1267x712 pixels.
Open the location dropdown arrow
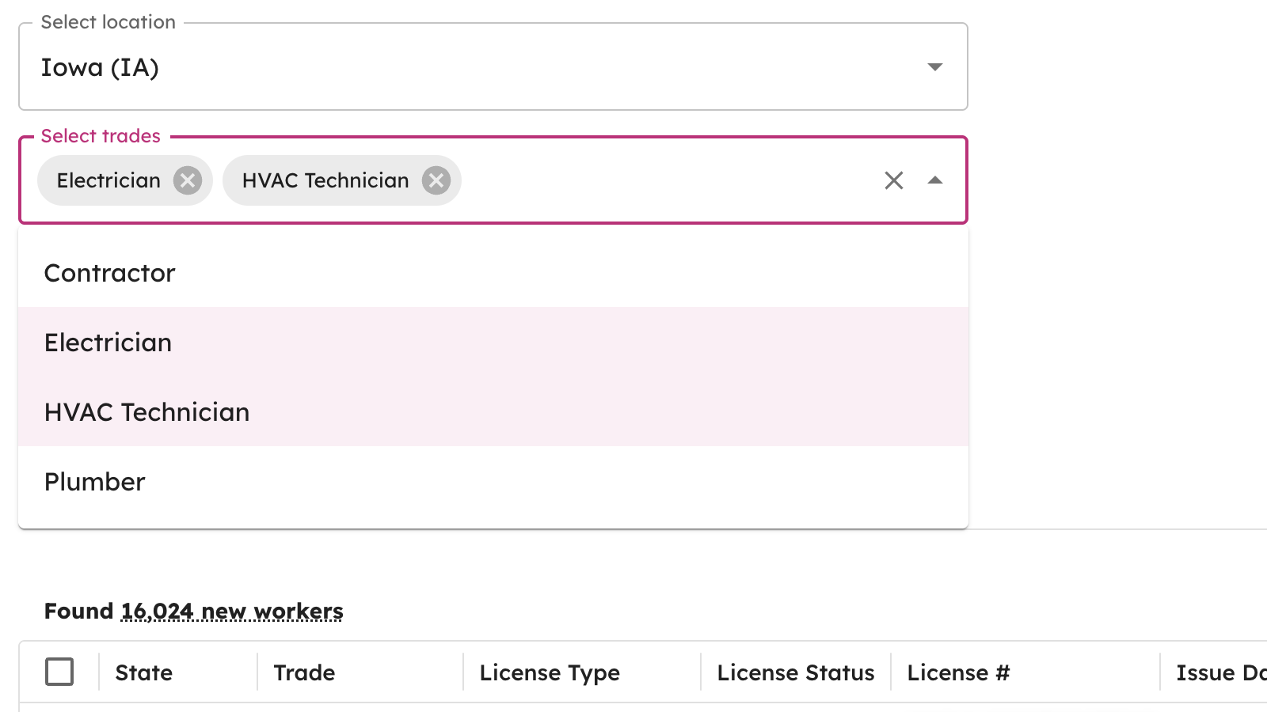[935, 67]
